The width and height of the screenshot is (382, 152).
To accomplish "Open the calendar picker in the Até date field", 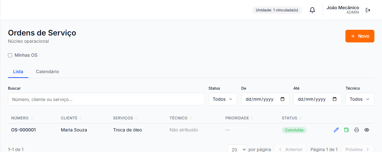I will [335, 99].
